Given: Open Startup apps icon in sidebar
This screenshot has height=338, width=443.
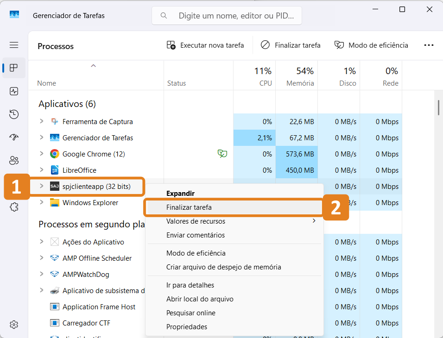Looking at the screenshot, I should pyautogui.click(x=14, y=138).
